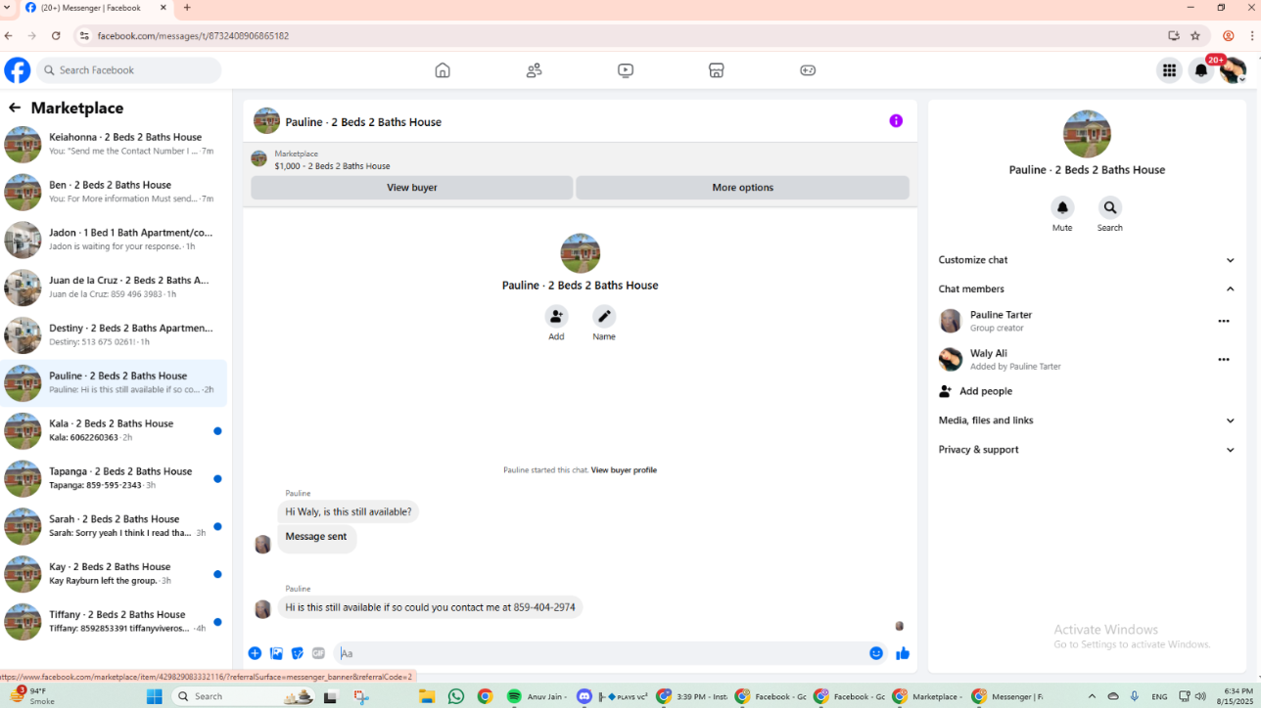Attach a photo using the image icon
The width and height of the screenshot is (1261, 708).
pos(276,653)
